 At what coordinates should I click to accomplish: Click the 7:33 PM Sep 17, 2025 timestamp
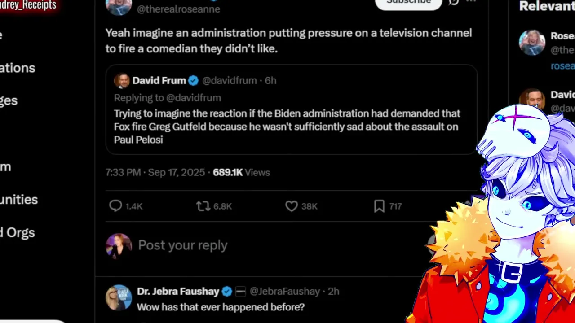[155, 172]
